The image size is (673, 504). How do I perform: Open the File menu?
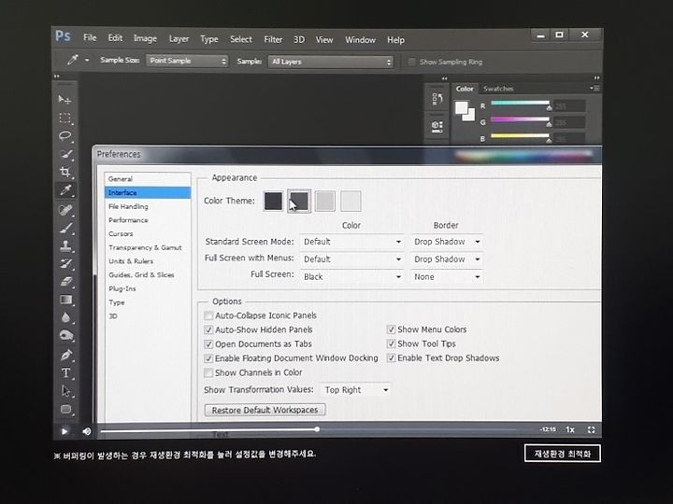click(90, 37)
